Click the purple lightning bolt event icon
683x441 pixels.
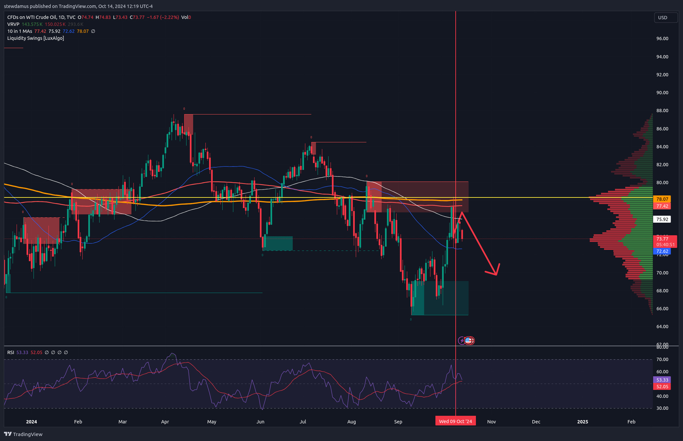tap(461, 340)
